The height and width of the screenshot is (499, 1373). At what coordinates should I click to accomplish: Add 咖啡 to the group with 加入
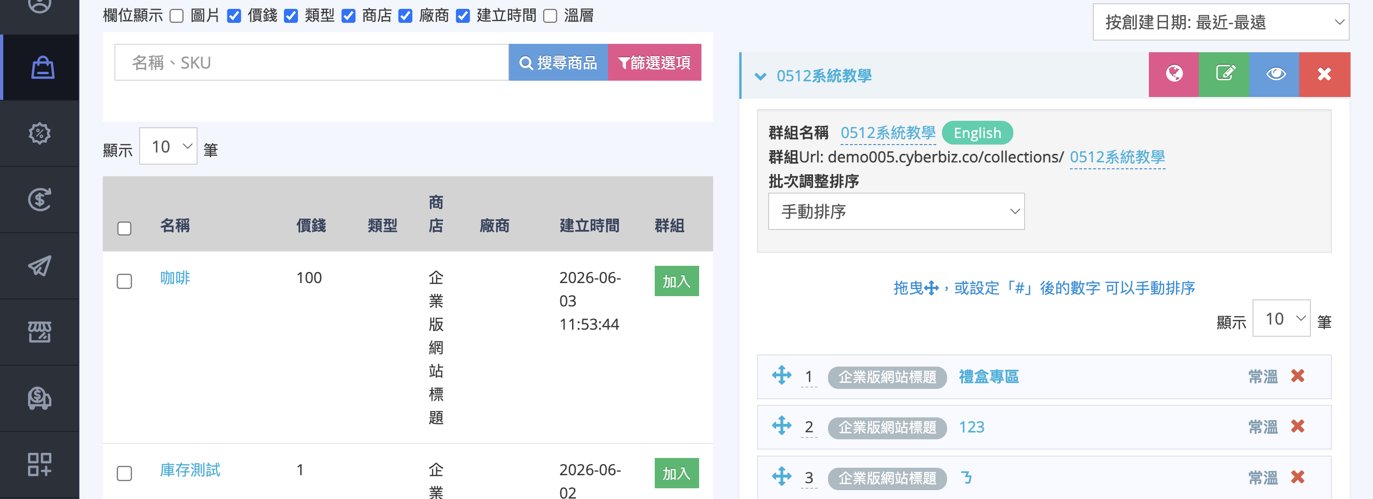click(676, 281)
